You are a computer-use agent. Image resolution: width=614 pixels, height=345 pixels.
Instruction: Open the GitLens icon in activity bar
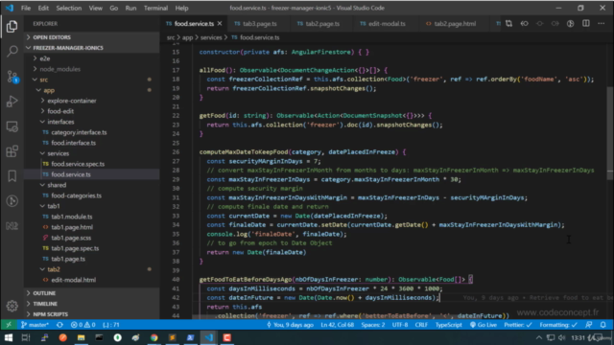click(x=12, y=201)
